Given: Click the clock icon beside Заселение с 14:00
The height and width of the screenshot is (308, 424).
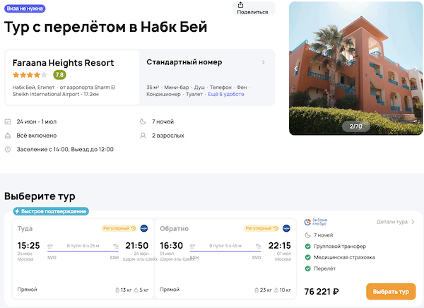Looking at the screenshot, I should [8, 150].
